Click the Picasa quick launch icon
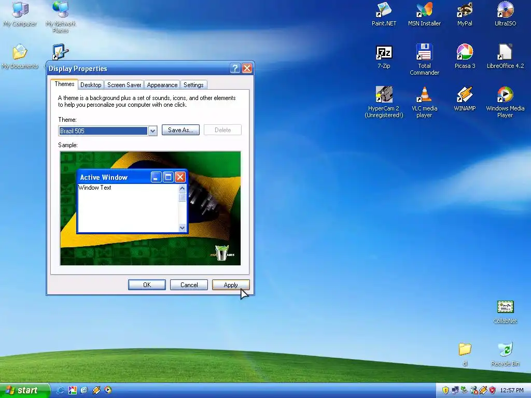Screen dimensions: 531x398 [x=73, y=390]
